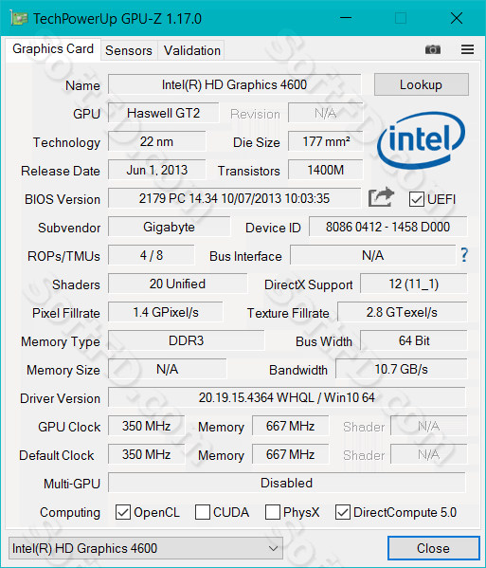
Task: Click the BIOS export share icon
Action: (x=381, y=197)
